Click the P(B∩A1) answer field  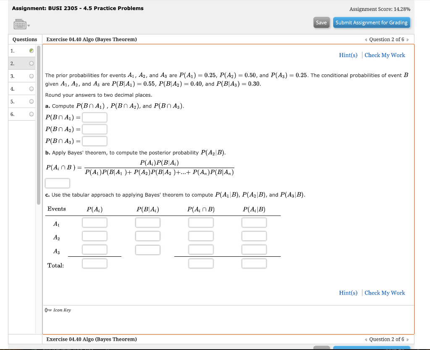coord(94,117)
